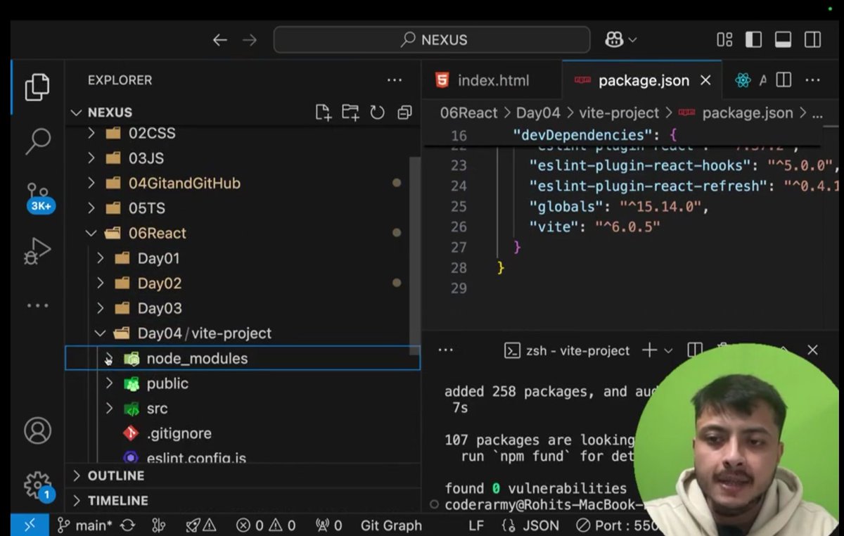Screen dimensions: 844x536
Task: Add a new terminal with plus icon
Action: coord(648,350)
